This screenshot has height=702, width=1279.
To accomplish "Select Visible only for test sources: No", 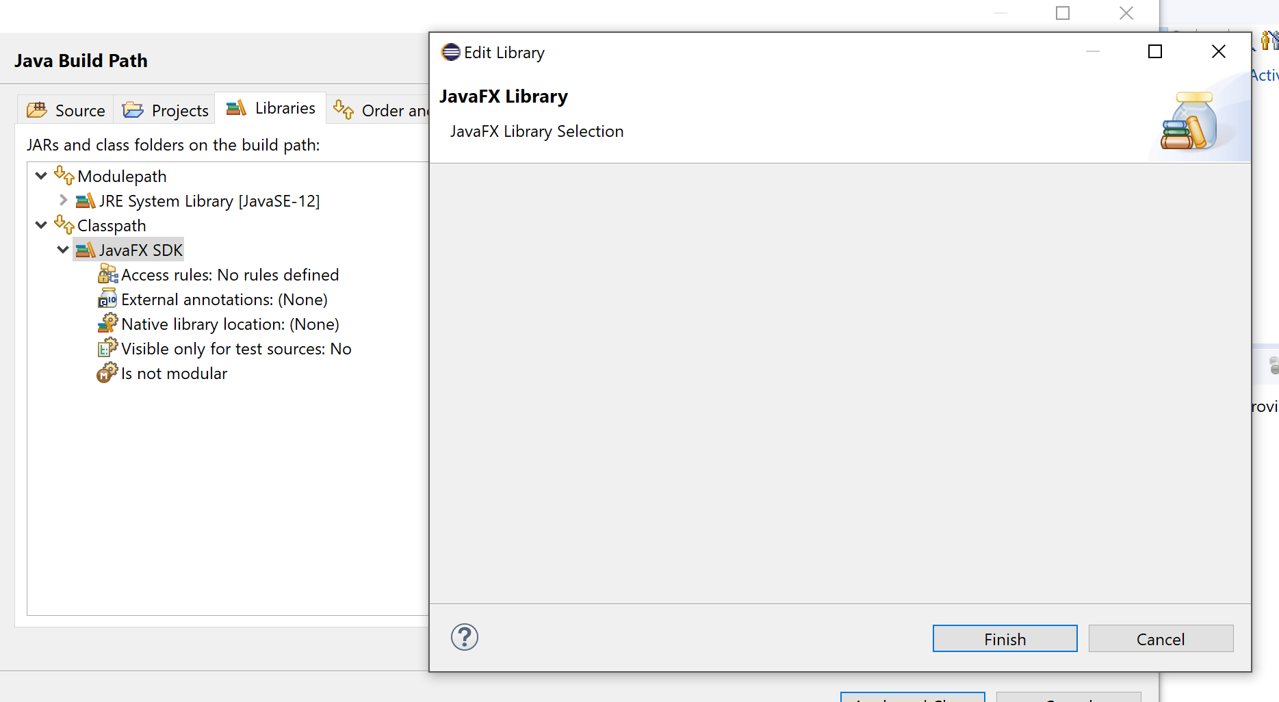I will coord(236,348).
